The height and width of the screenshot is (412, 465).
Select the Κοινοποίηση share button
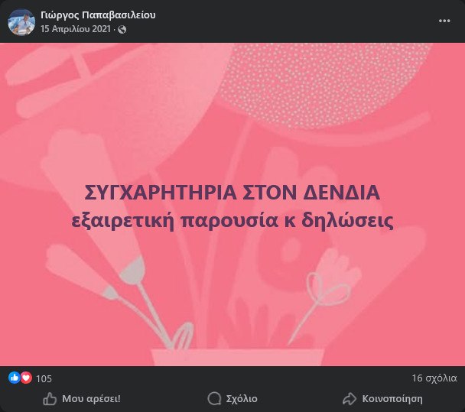(x=382, y=399)
